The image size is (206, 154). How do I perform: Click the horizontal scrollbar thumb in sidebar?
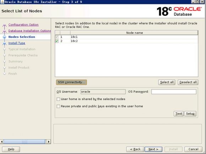(25, 142)
